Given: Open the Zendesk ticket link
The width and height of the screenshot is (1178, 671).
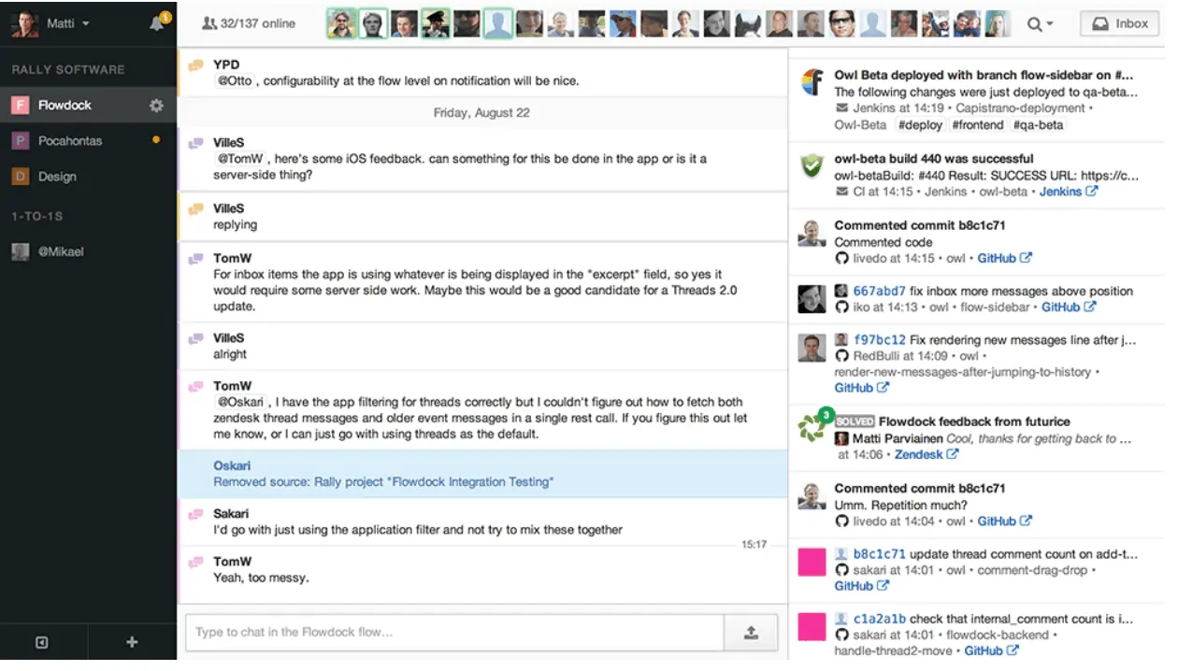Looking at the screenshot, I should pos(926,454).
